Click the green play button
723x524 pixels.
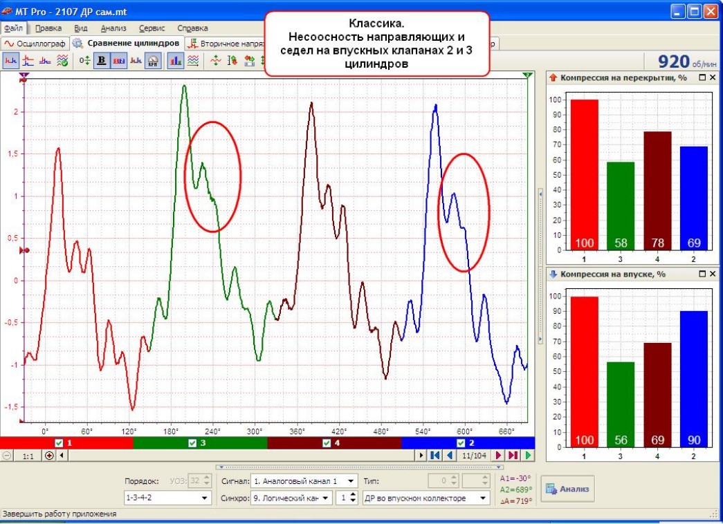529,456
